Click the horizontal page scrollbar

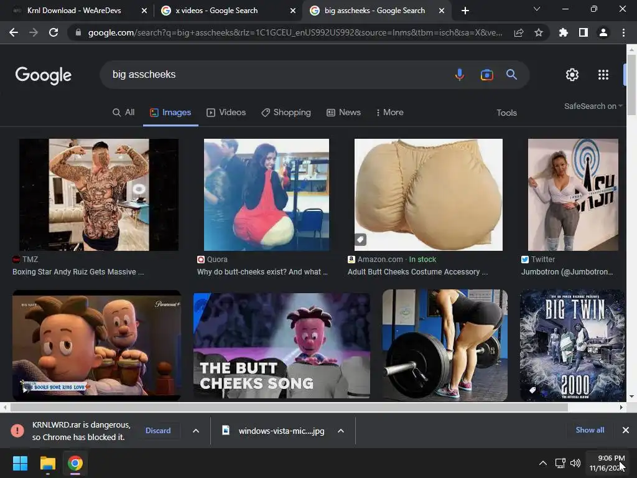point(289,407)
